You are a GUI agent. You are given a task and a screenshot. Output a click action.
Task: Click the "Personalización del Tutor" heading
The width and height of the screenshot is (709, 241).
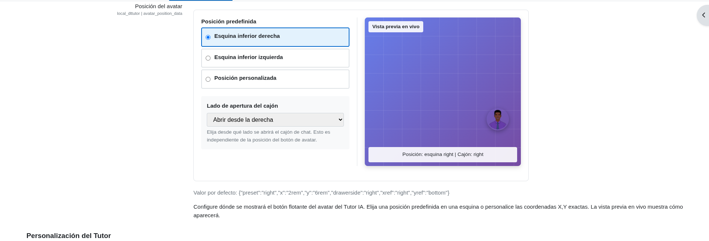69,236
